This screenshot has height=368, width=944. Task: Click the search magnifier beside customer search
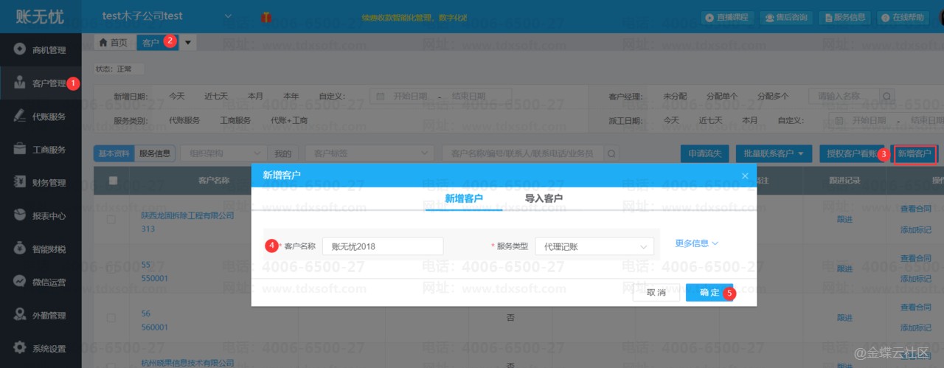click(x=611, y=153)
